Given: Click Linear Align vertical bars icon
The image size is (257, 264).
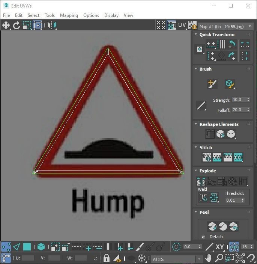Looking at the screenshot, I should click(x=221, y=44).
